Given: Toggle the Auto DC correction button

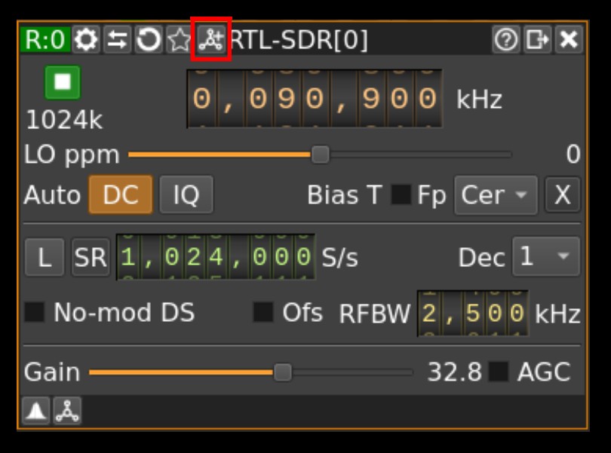Looking at the screenshot, I should pos(121,194).
